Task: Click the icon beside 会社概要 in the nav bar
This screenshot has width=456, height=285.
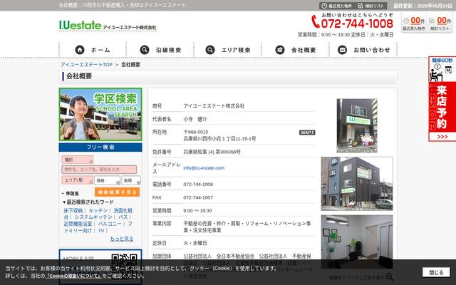Action: click(x=280, y=50)
